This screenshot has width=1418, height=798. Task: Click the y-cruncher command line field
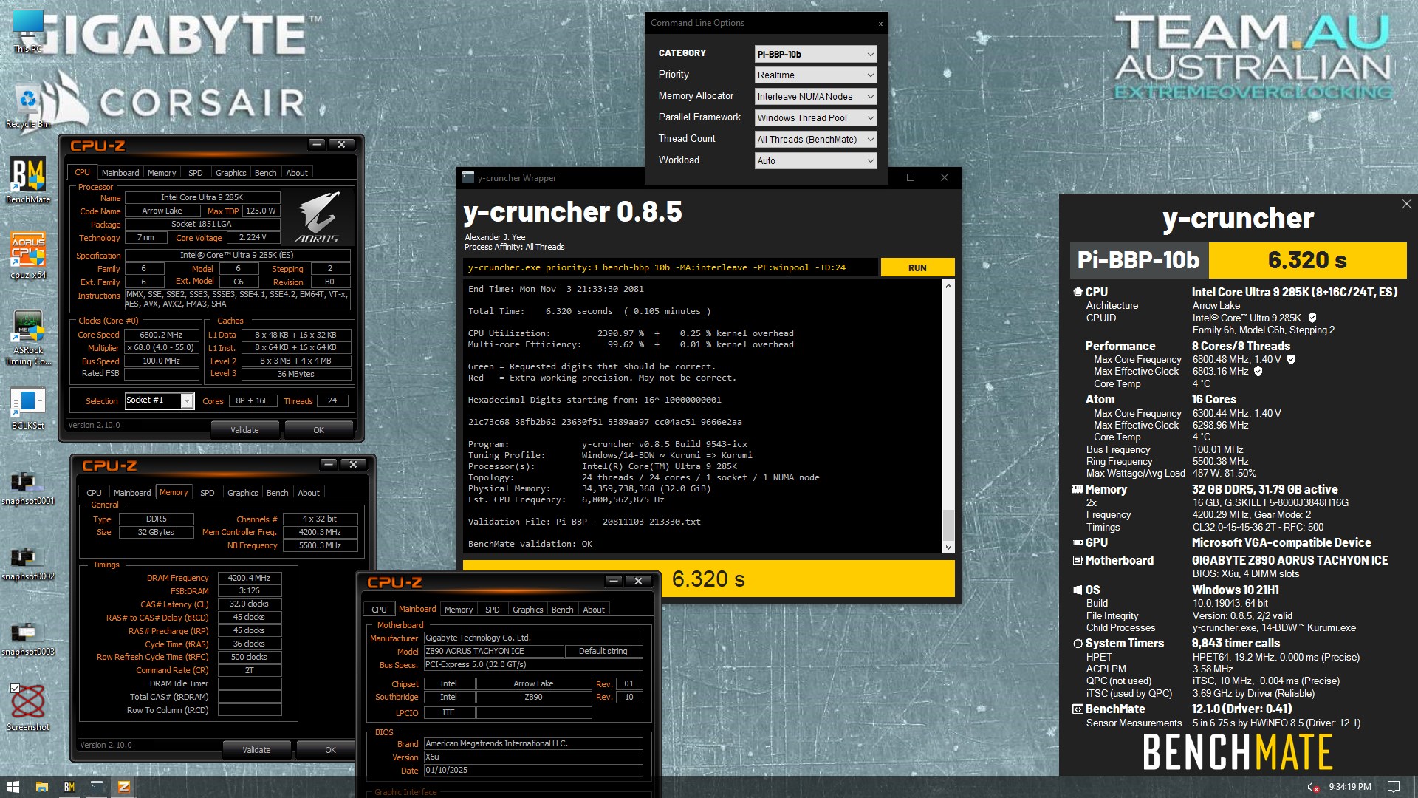pyautogui.click(x=671, y=267)
